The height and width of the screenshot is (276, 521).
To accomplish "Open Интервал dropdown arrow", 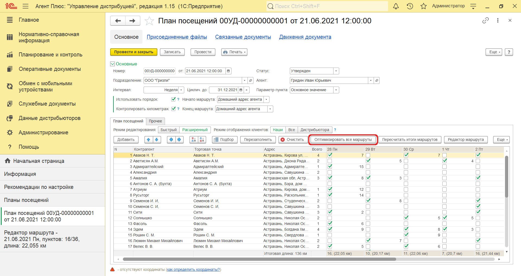I will click(181, 90).
